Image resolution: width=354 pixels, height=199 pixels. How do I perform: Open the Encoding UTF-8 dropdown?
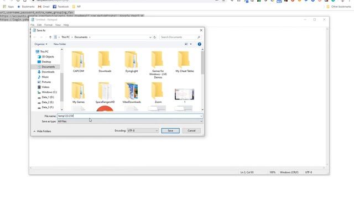click(143, 130)
